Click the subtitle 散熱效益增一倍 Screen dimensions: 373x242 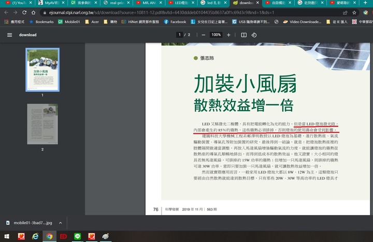[243, 105]
